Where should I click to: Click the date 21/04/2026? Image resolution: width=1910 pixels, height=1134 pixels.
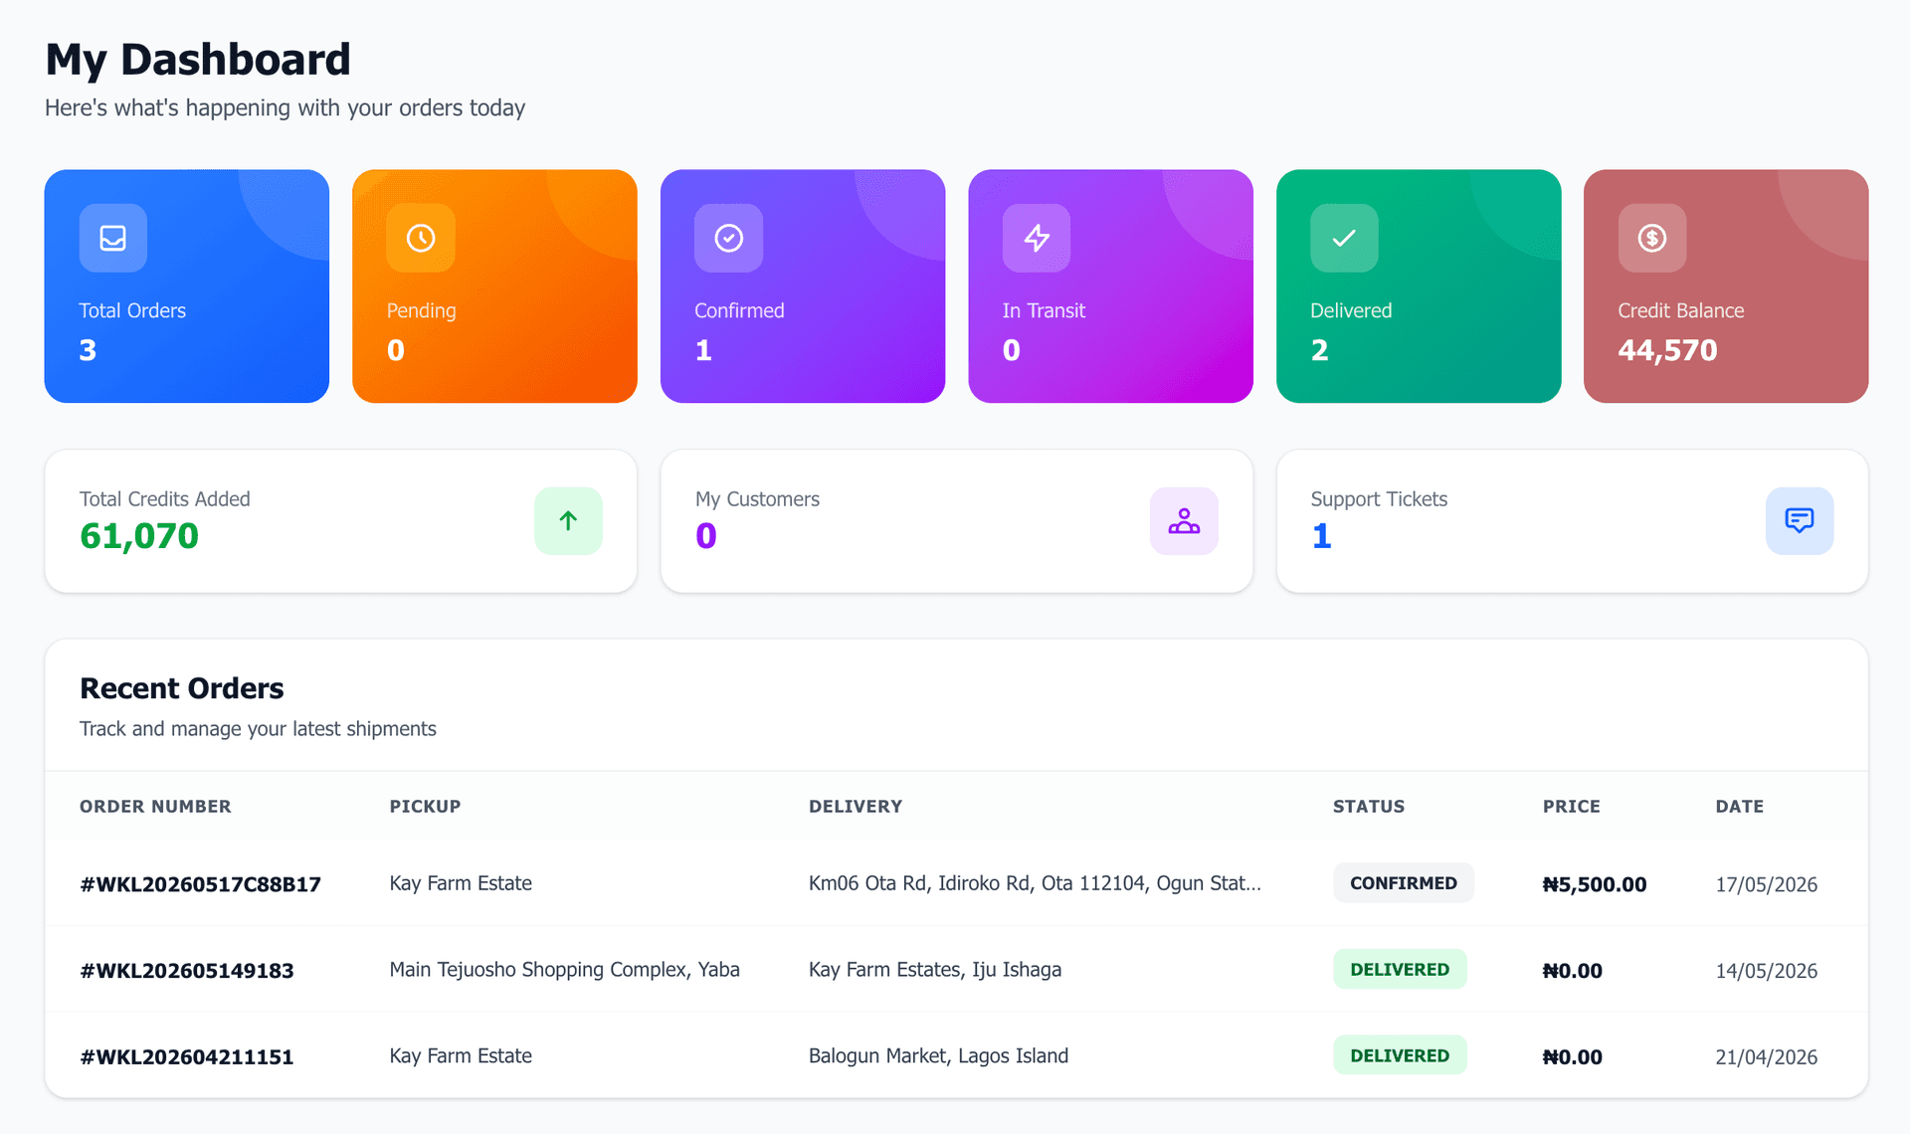[x=1766, y=1057]
